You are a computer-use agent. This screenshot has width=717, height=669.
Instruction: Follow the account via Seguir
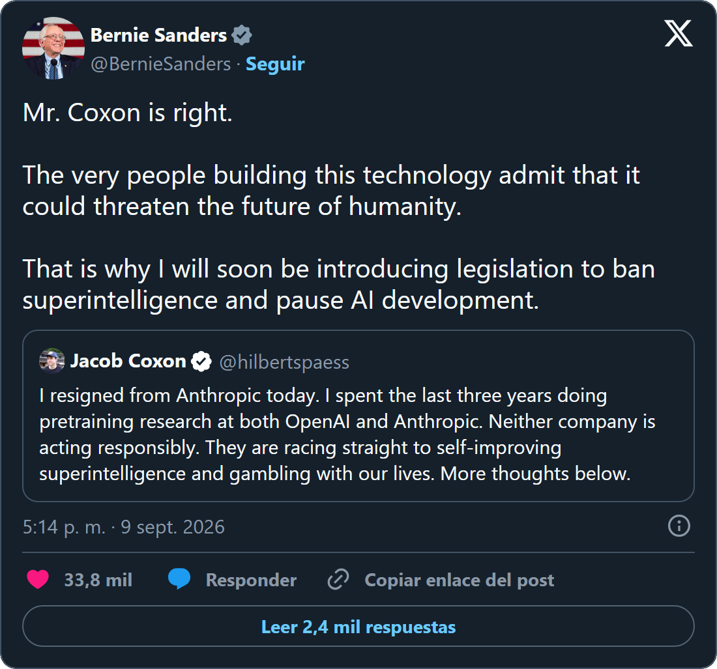coord(275,64)
